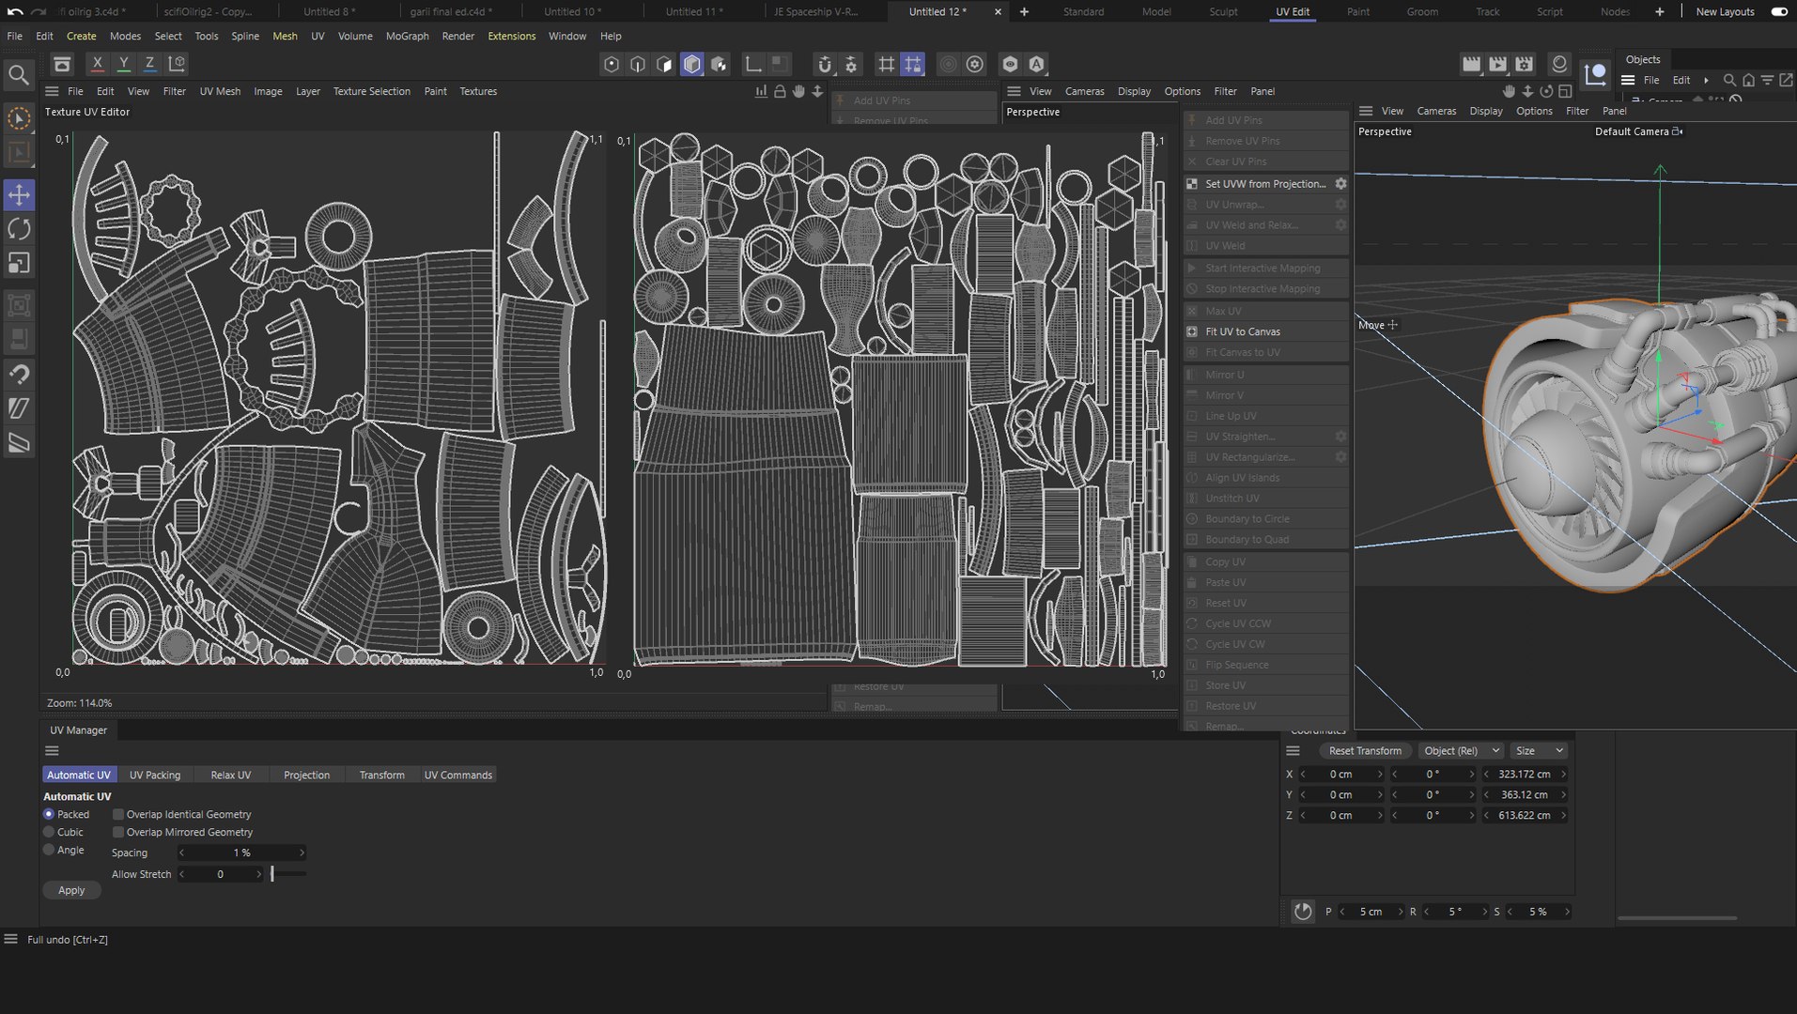
Task: Open the Extensions menu
Action: (x=511, y=36)
